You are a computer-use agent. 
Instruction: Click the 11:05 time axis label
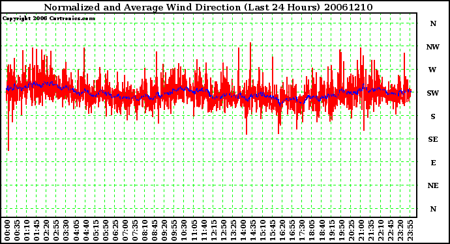[x=194, y=230]
